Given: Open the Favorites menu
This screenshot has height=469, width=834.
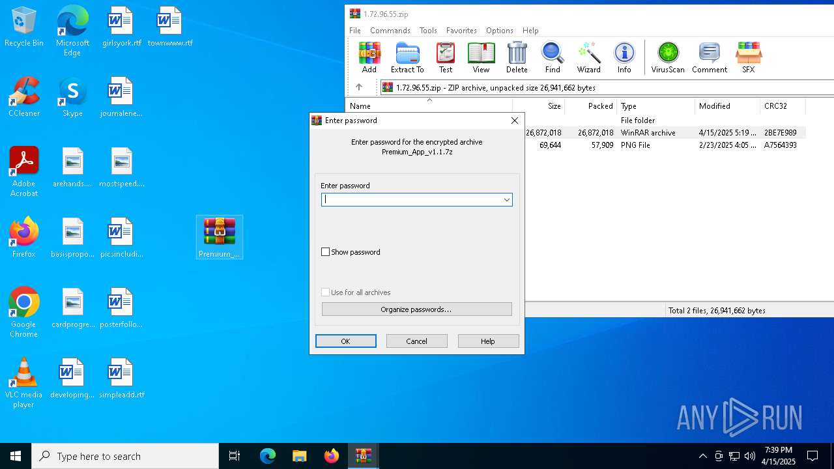Looking at the screenshot, I should [x=461, y=31].
